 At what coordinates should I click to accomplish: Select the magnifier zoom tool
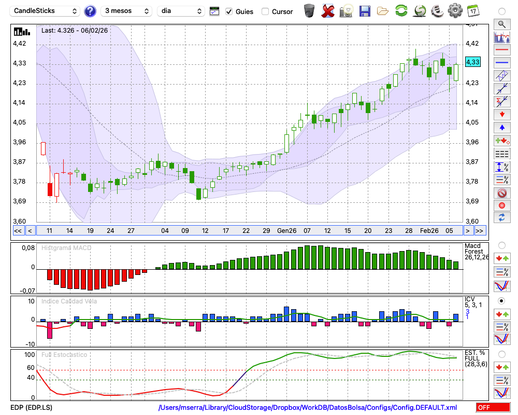click(502, 24)
